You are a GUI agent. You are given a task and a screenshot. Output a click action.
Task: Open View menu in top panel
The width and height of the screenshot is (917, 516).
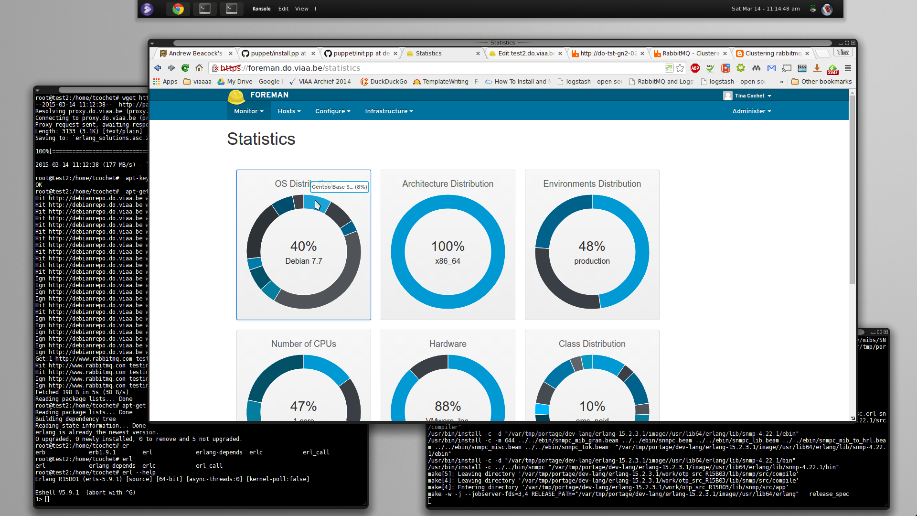click(301, 9)
